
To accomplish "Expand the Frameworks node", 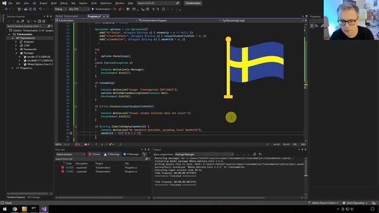I will [17, 49].
